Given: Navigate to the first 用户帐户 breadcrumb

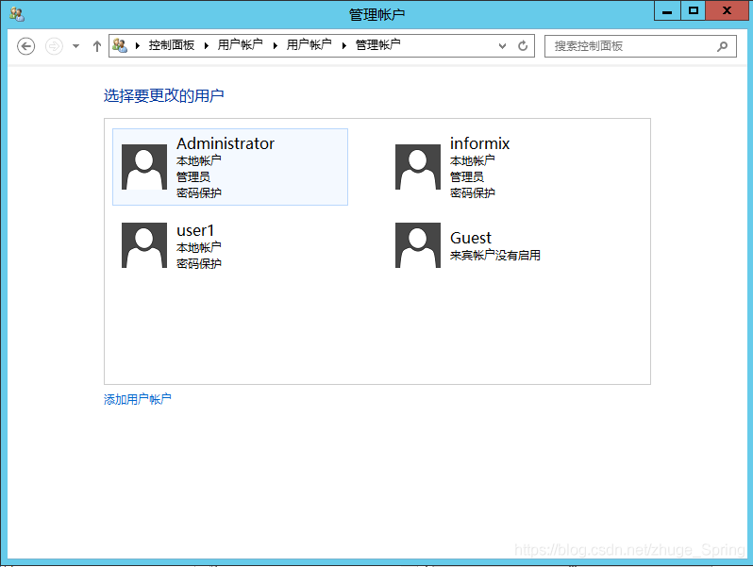Looking at the screenshot, I should pos(240,45).
